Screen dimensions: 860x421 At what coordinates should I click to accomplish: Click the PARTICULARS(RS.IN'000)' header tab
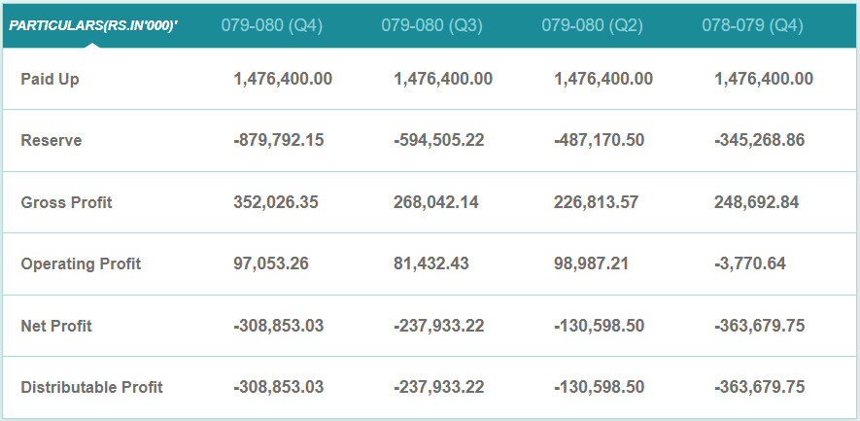93,26
